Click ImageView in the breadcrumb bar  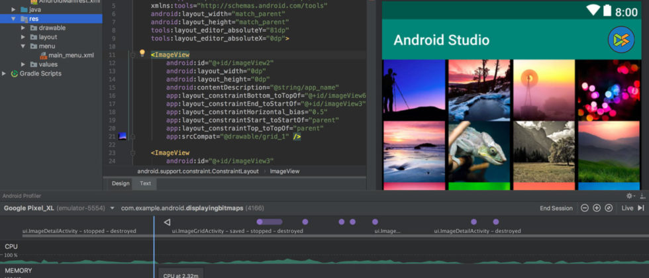pyautogui.click(x=284, y=171)
